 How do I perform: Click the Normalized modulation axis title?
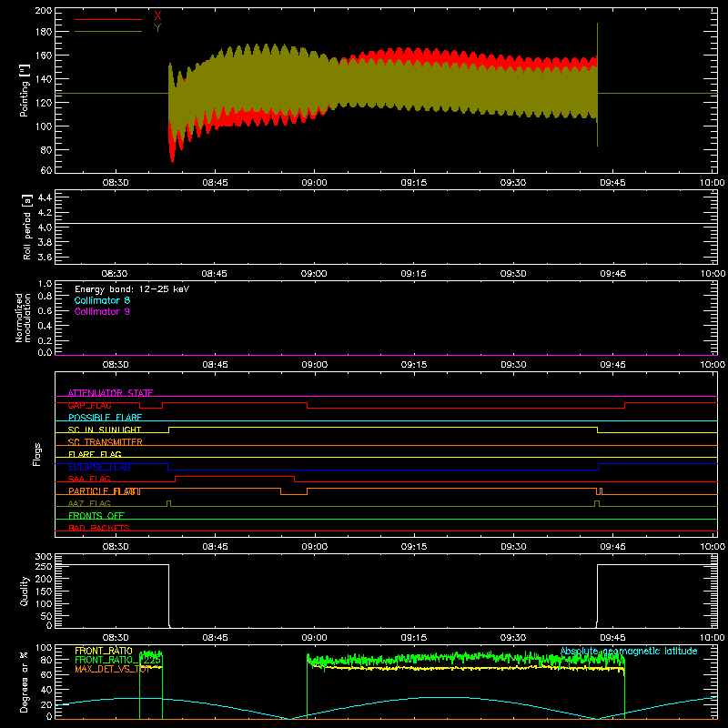pos(23,318)
